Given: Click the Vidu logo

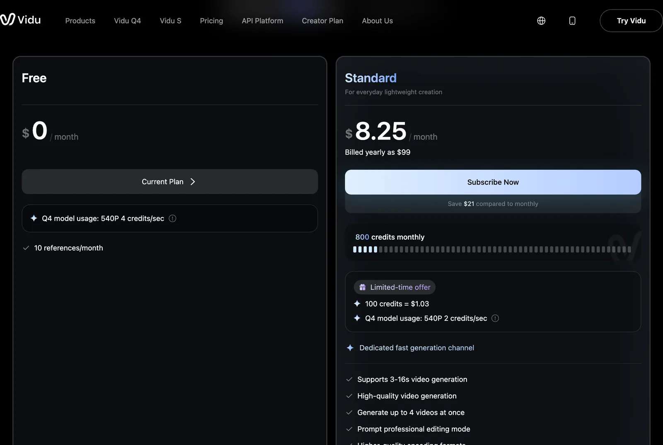Looking at the screenshot, I should coord(20,19).
